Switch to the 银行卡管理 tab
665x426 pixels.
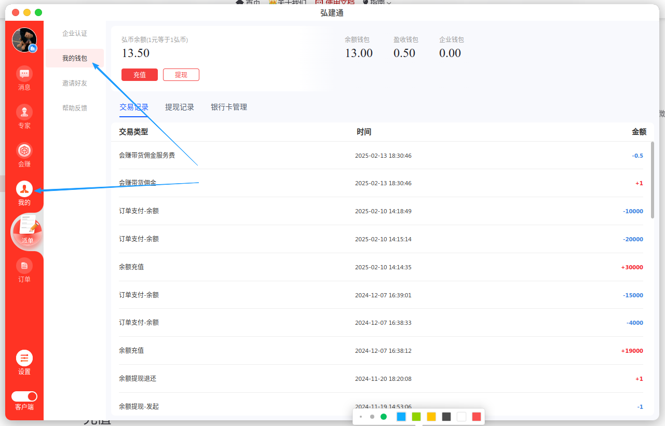[229, 107]
